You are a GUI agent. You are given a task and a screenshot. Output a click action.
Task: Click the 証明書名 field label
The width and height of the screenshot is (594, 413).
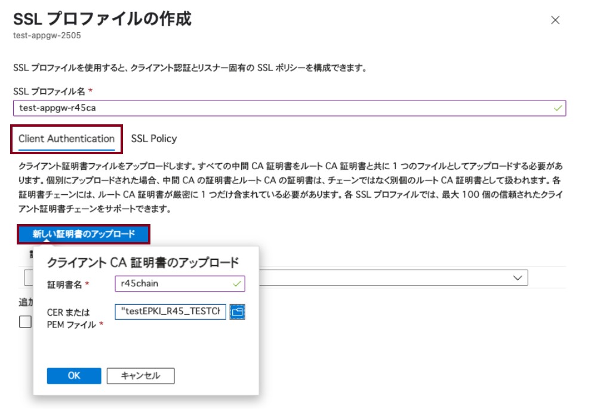(x=65, y=284)
